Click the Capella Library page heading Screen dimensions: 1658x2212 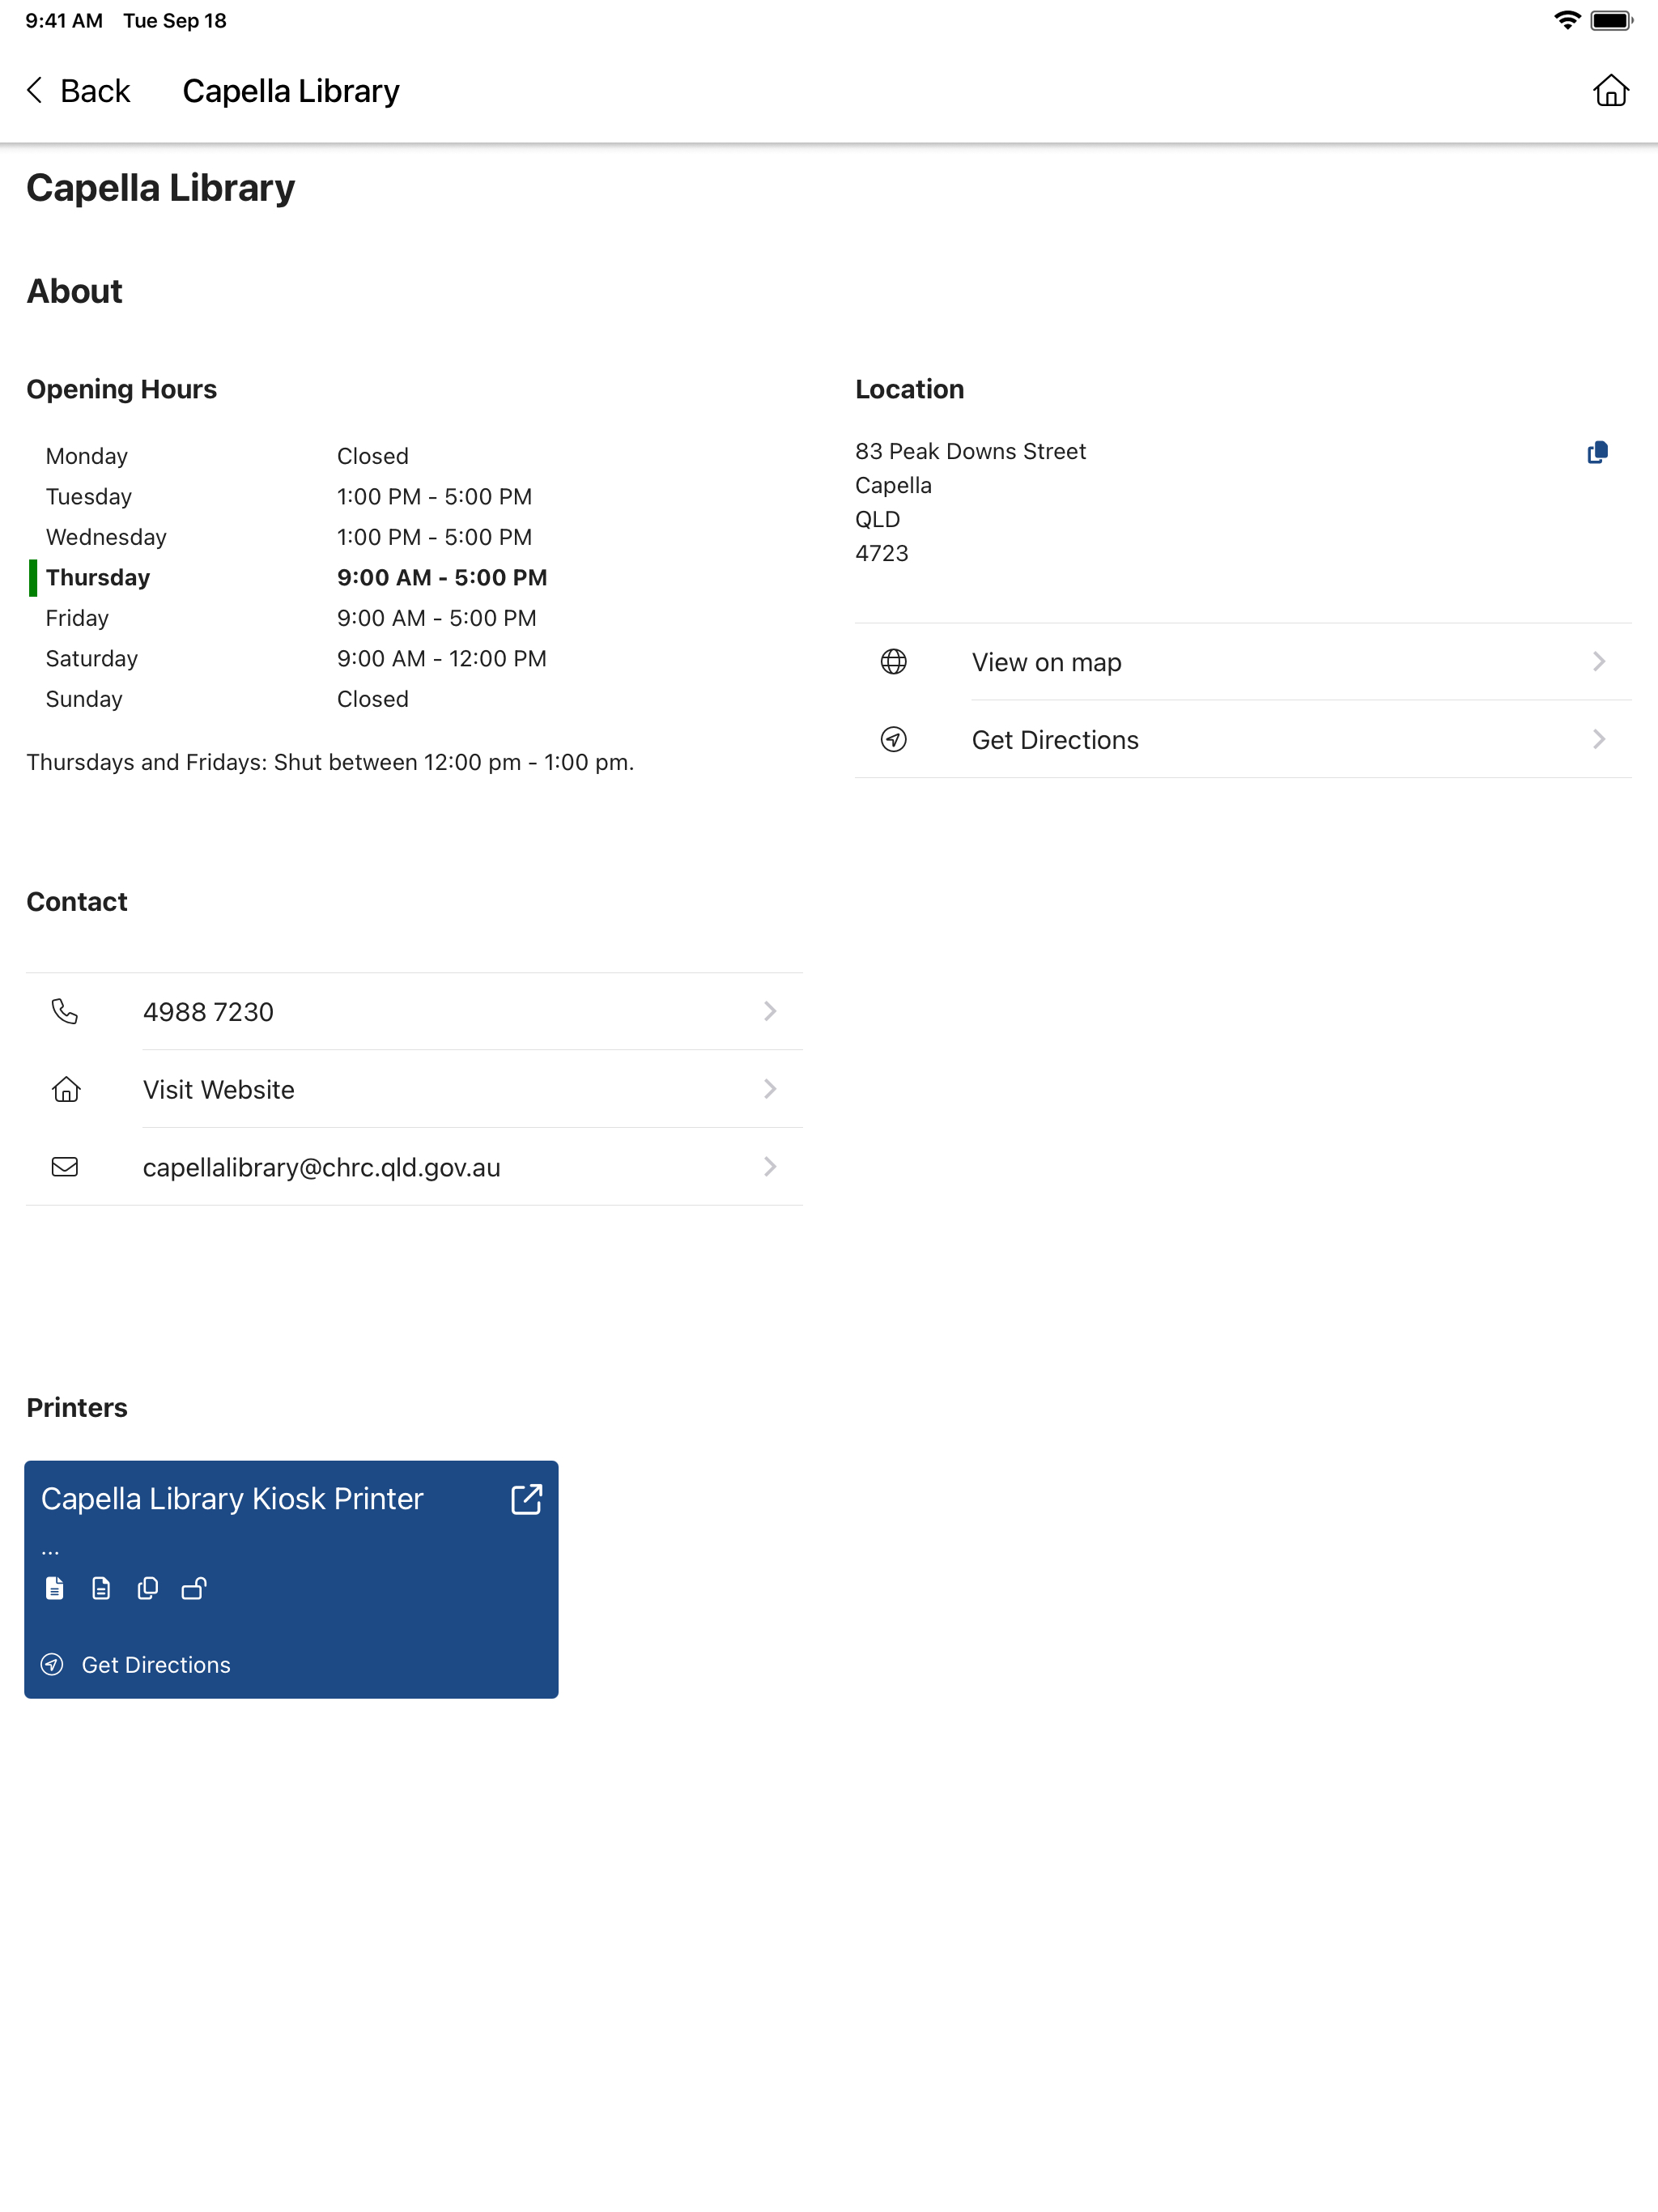coord(161,188)
